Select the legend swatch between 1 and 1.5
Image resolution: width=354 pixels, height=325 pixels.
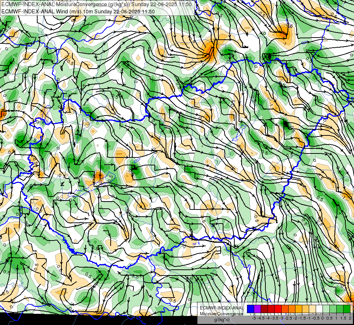click(340, 309)
